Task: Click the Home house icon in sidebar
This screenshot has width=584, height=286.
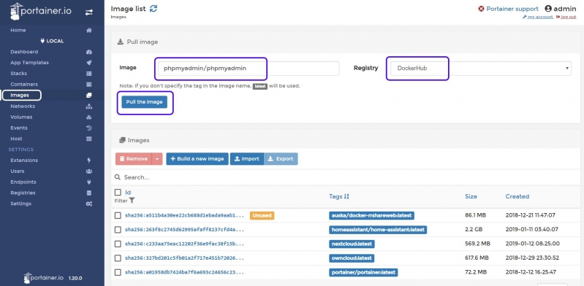Action: pyautogui.click(x=89, y=30)
